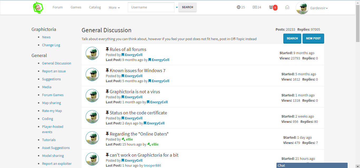Screen dimensions: 360x168
Task: Open thread Rules of all forums
Action: pyautogui.click(x=128, y=49)
